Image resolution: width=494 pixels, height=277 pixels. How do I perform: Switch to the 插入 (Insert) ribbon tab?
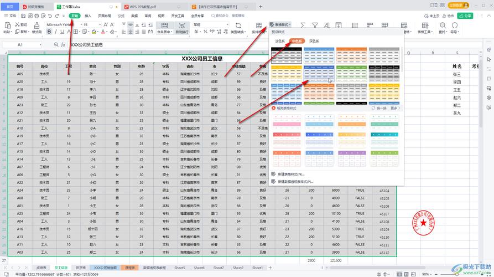pyautogui.click(x=88, y=16)
